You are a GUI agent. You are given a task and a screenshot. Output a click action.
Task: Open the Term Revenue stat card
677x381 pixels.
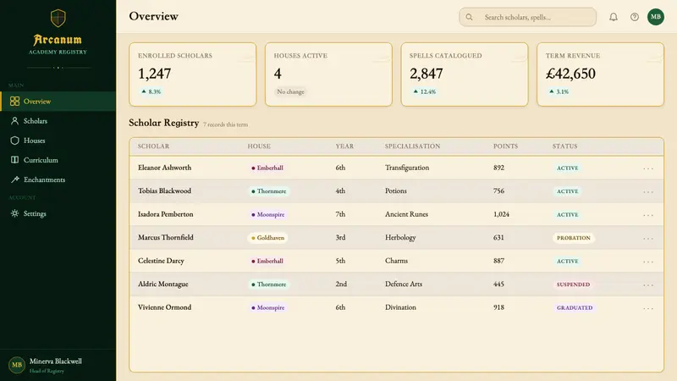click(600, 75)
